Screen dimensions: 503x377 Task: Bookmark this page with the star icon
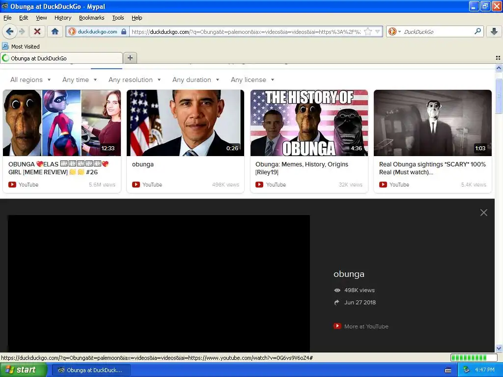coord(368,31)
